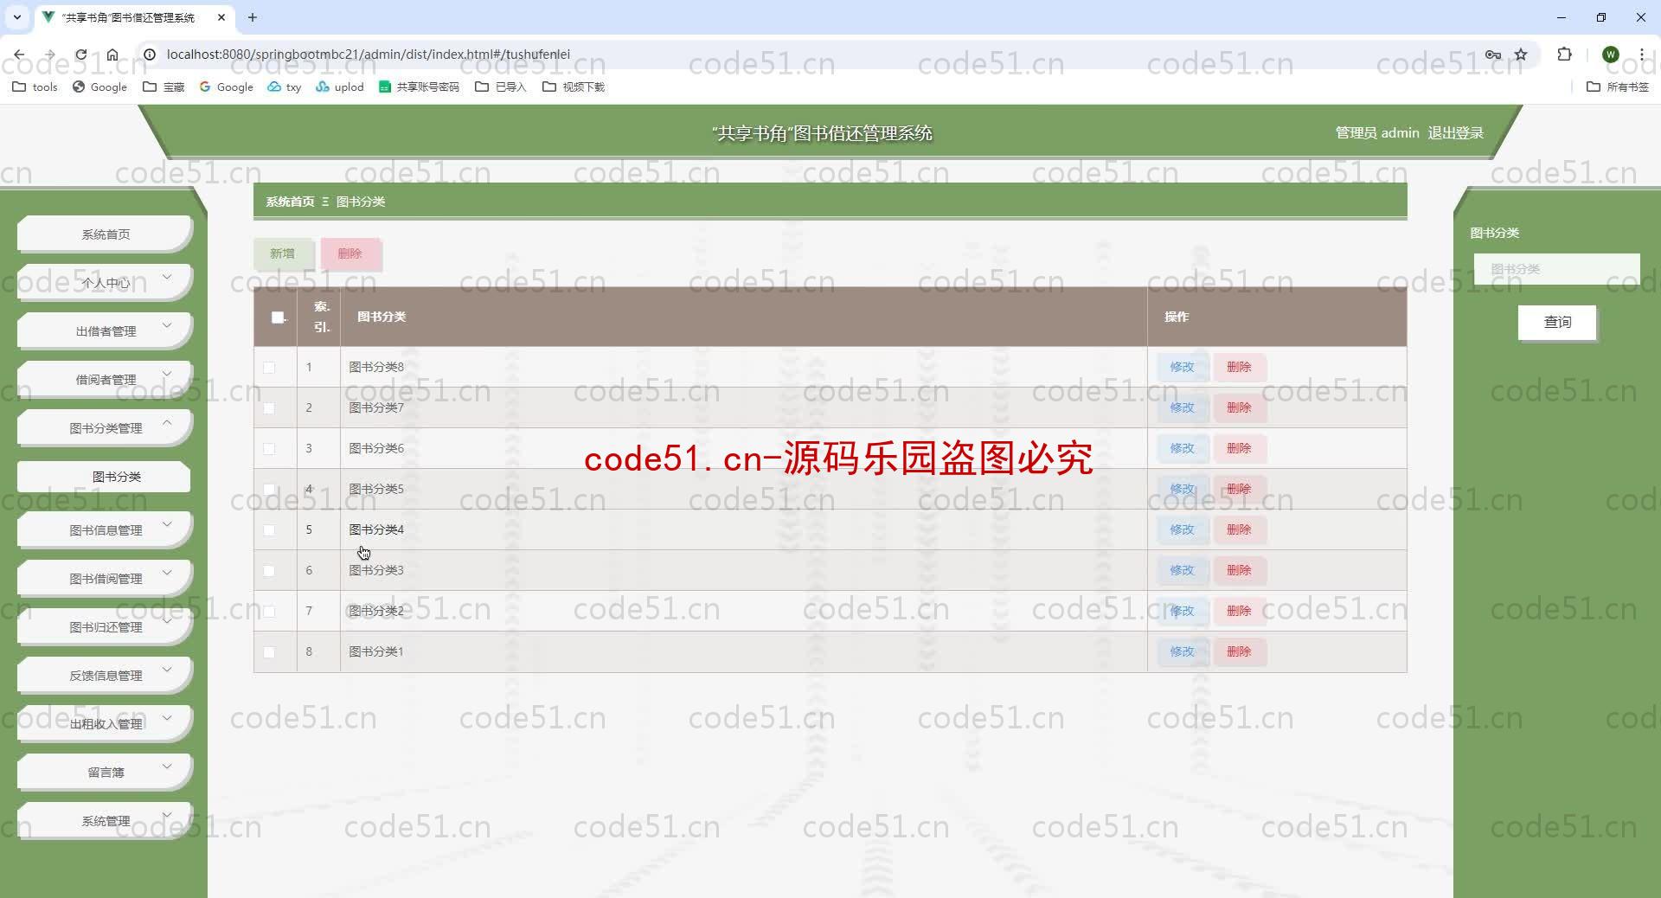Screen dimensions: 1661x898
Task: Click the batch 删除 button above table
Action: pyautogui.click(x=350, y=253)
